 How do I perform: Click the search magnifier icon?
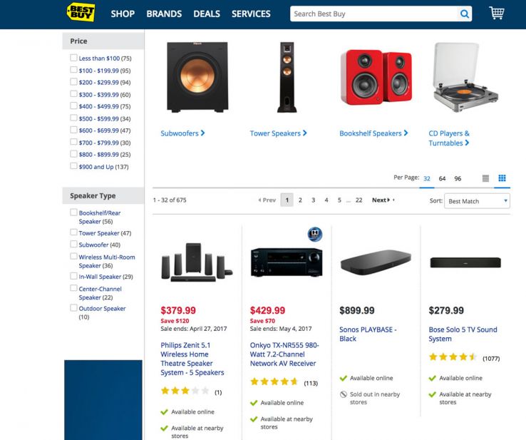click(464, 14)
